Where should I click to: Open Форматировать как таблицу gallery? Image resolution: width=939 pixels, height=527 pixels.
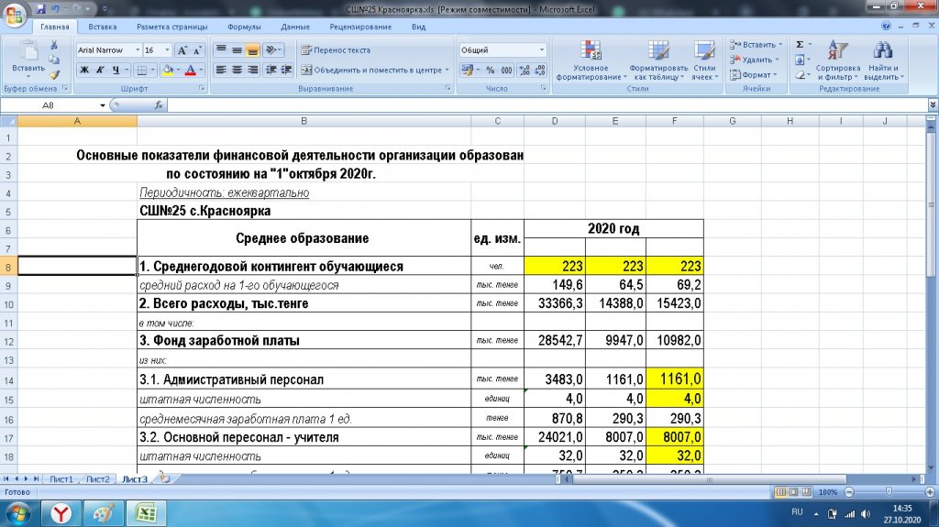[658, 60]
